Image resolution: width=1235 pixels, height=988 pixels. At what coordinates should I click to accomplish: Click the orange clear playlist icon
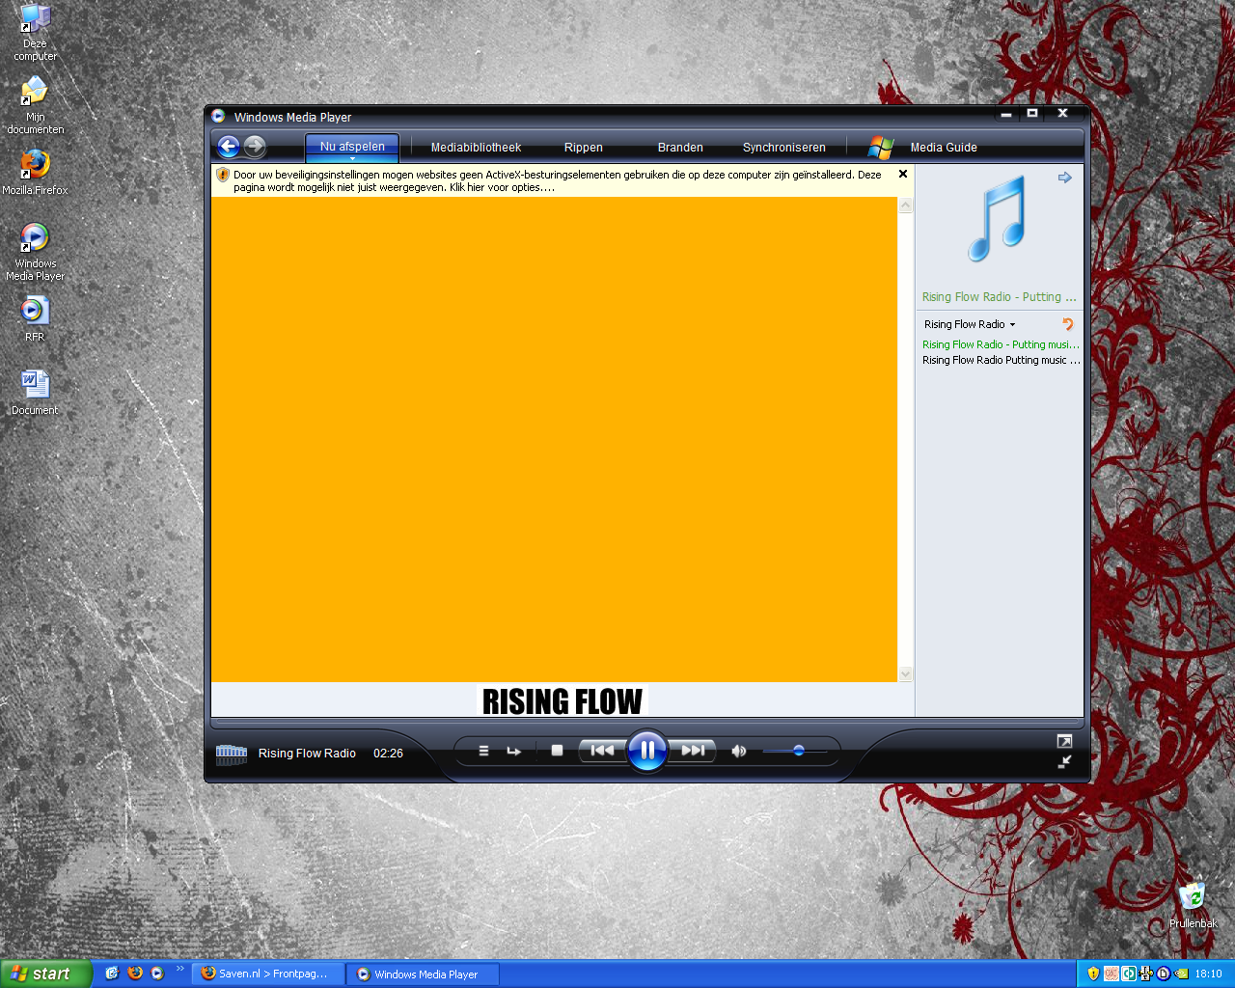coord(1067,324)
